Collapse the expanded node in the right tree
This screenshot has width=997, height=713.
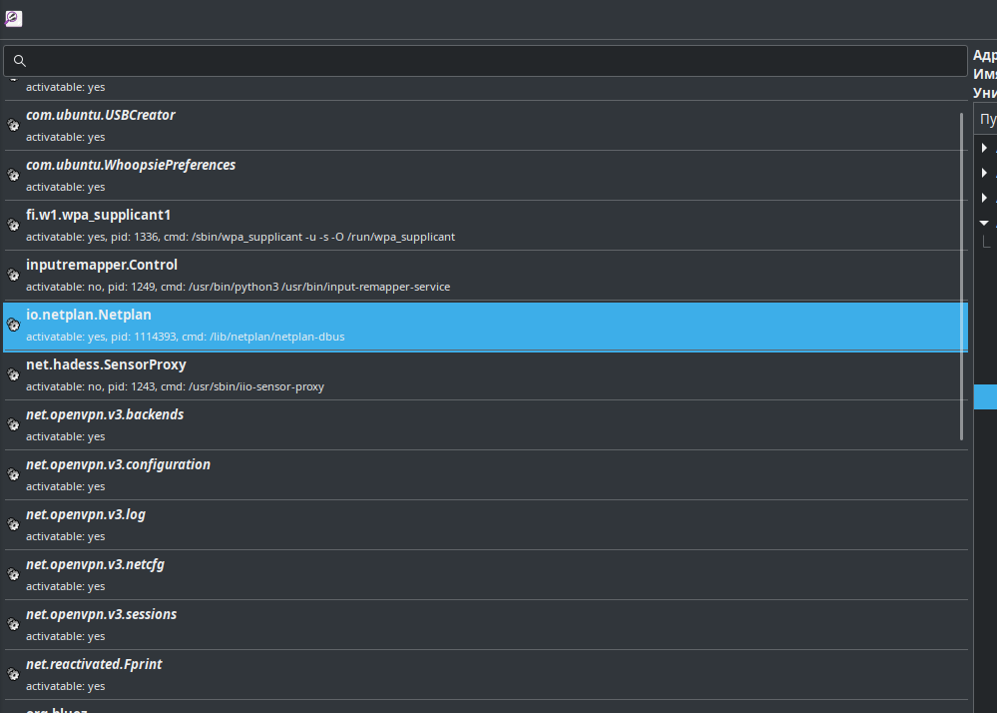(984, 223)
